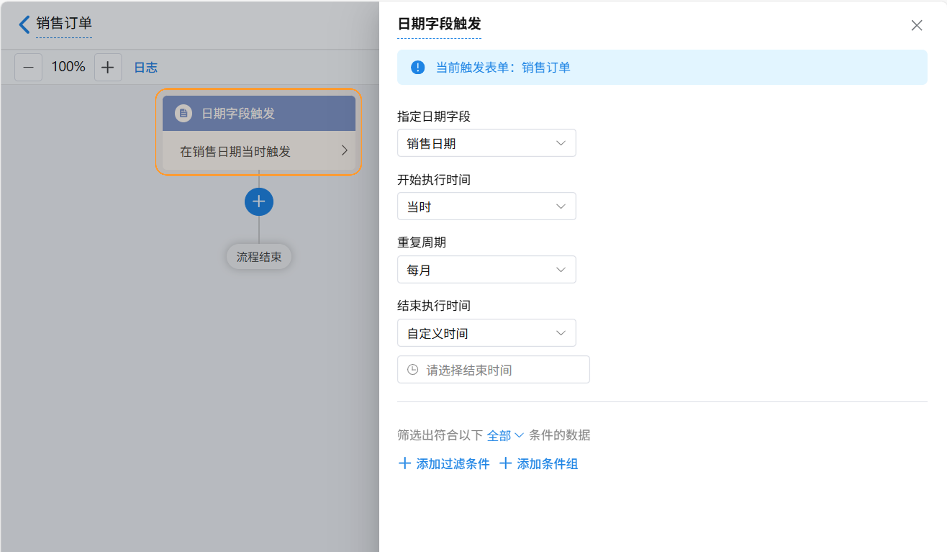Open the 日志 log link
The image size is (947, 552).
click(x=146, y=68)
